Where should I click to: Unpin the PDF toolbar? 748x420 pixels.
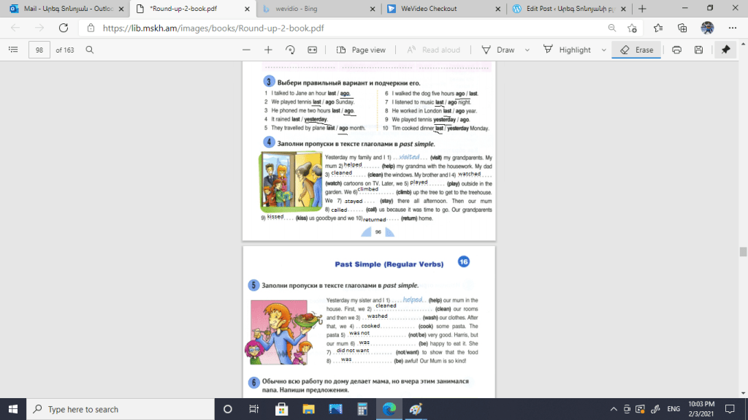(725, 50)
